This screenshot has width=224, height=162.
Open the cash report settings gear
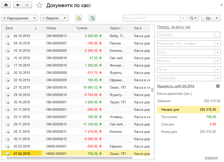point(218,86)
